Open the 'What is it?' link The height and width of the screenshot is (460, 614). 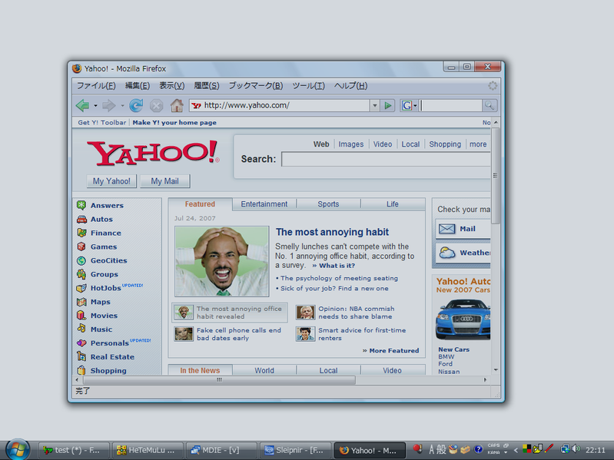point(337,266)
